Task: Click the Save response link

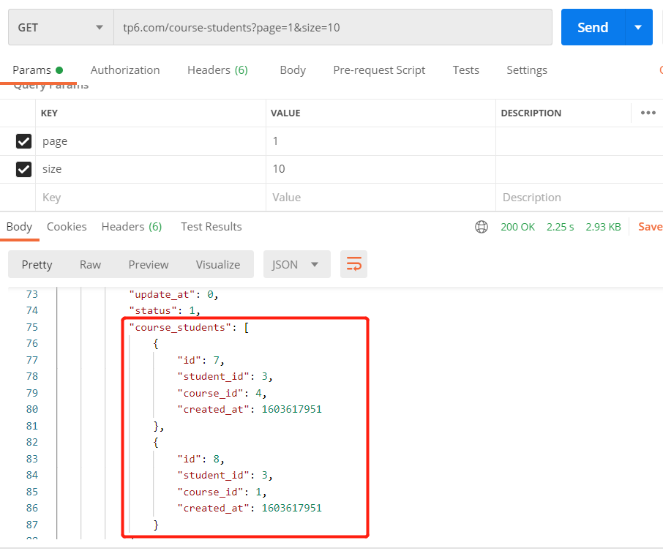Action: [651, 227]
